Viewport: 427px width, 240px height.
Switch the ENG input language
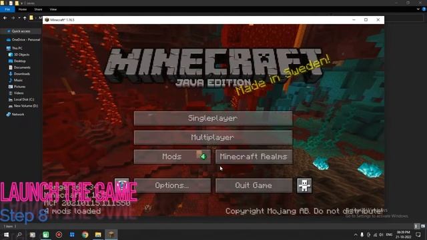click(390, 235)
